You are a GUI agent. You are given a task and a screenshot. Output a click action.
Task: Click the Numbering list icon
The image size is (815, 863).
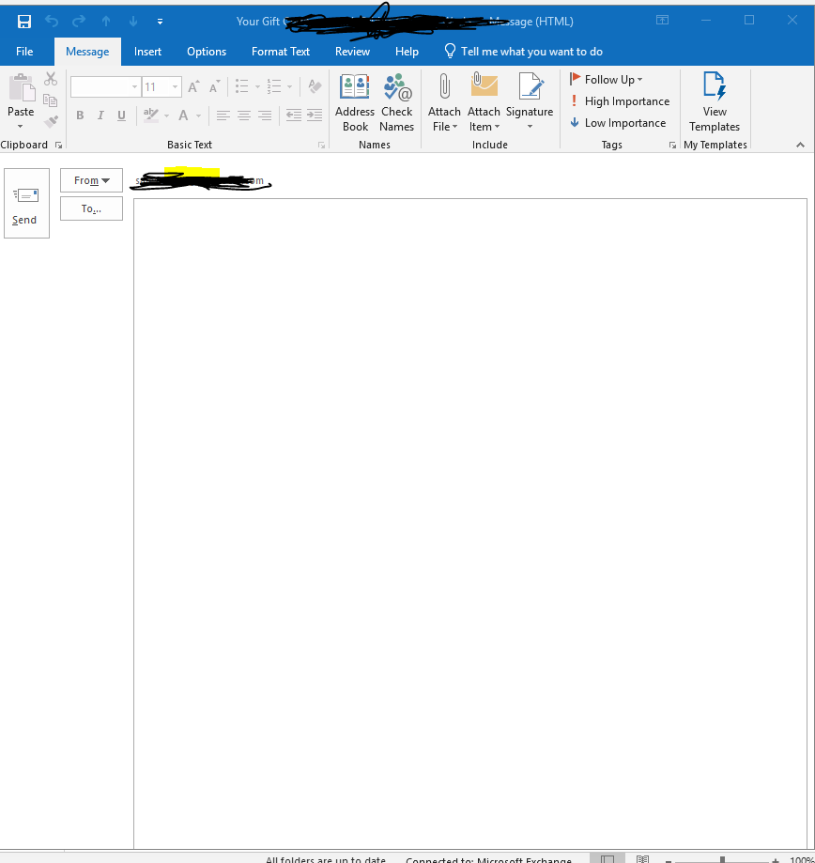pos(274,86)
